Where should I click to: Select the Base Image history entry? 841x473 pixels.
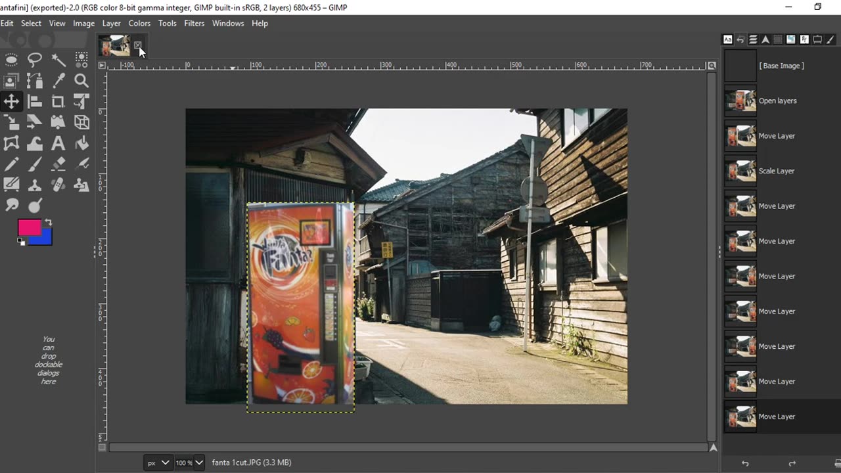(x=782, y=66)
